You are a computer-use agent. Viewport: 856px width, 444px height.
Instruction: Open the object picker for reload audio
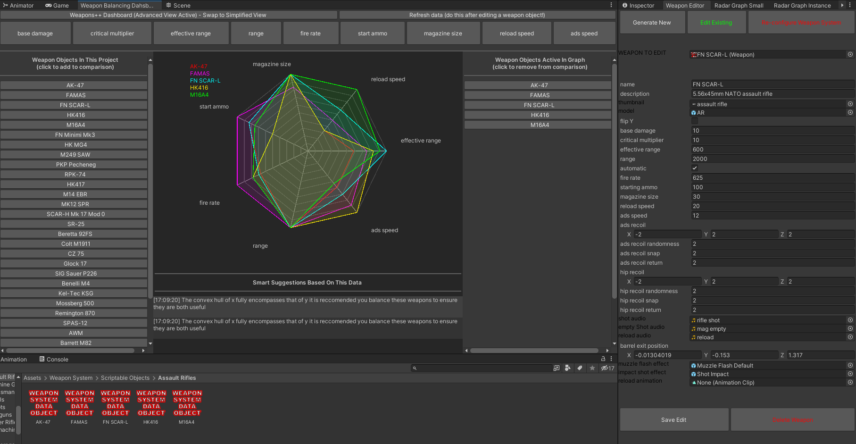coord(850,337)
